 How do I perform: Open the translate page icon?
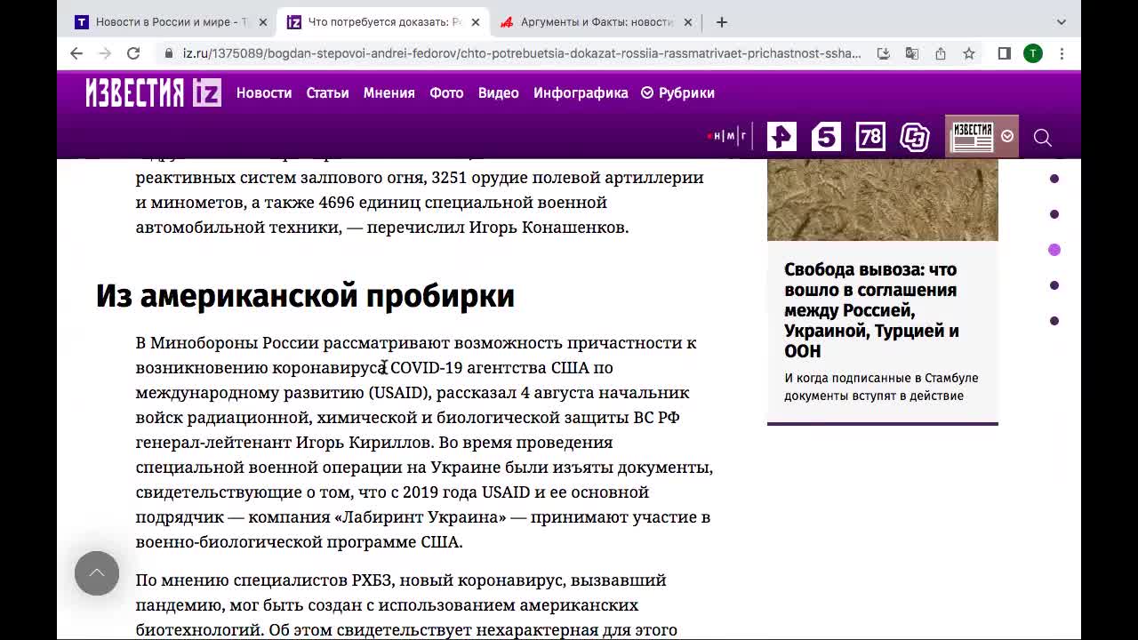(912, 53)
